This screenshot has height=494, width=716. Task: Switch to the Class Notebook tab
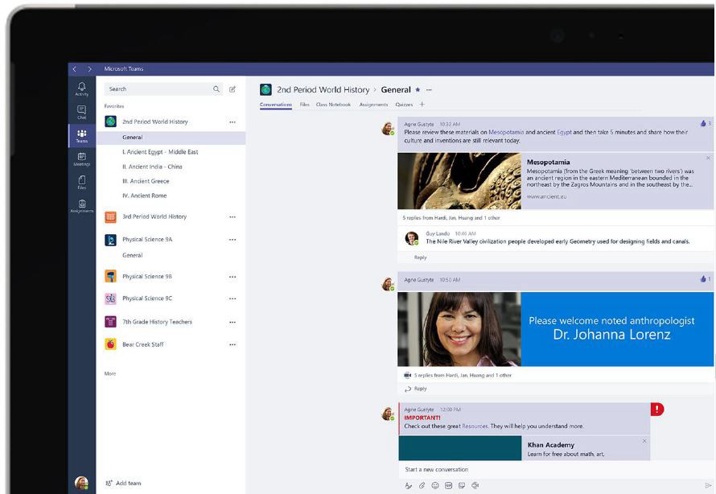[333, 105]
